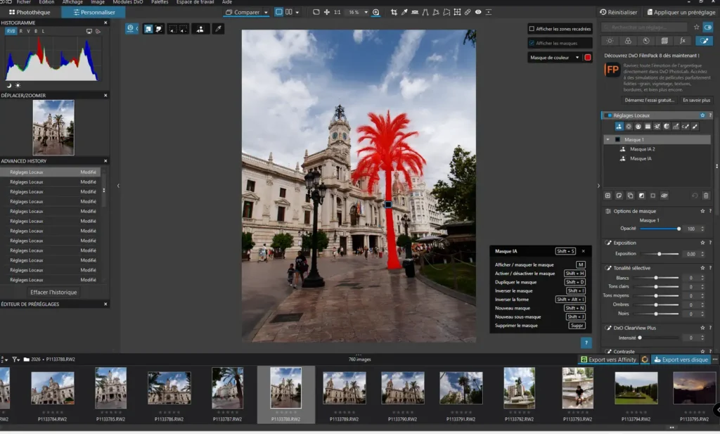Image resolution: width=720 pixels, height=434 pixels.
Task: Open Comparer dropdown arrow
Action: click(x=266, y=13)
